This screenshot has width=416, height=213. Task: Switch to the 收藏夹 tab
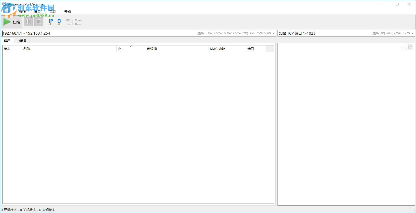click(x=21, y=40)
